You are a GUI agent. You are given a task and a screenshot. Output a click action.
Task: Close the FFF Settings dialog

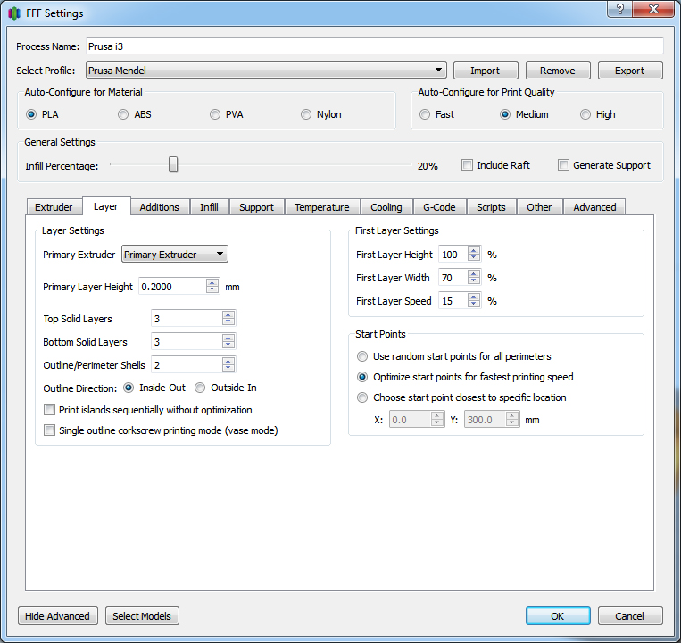click(653, 9)
